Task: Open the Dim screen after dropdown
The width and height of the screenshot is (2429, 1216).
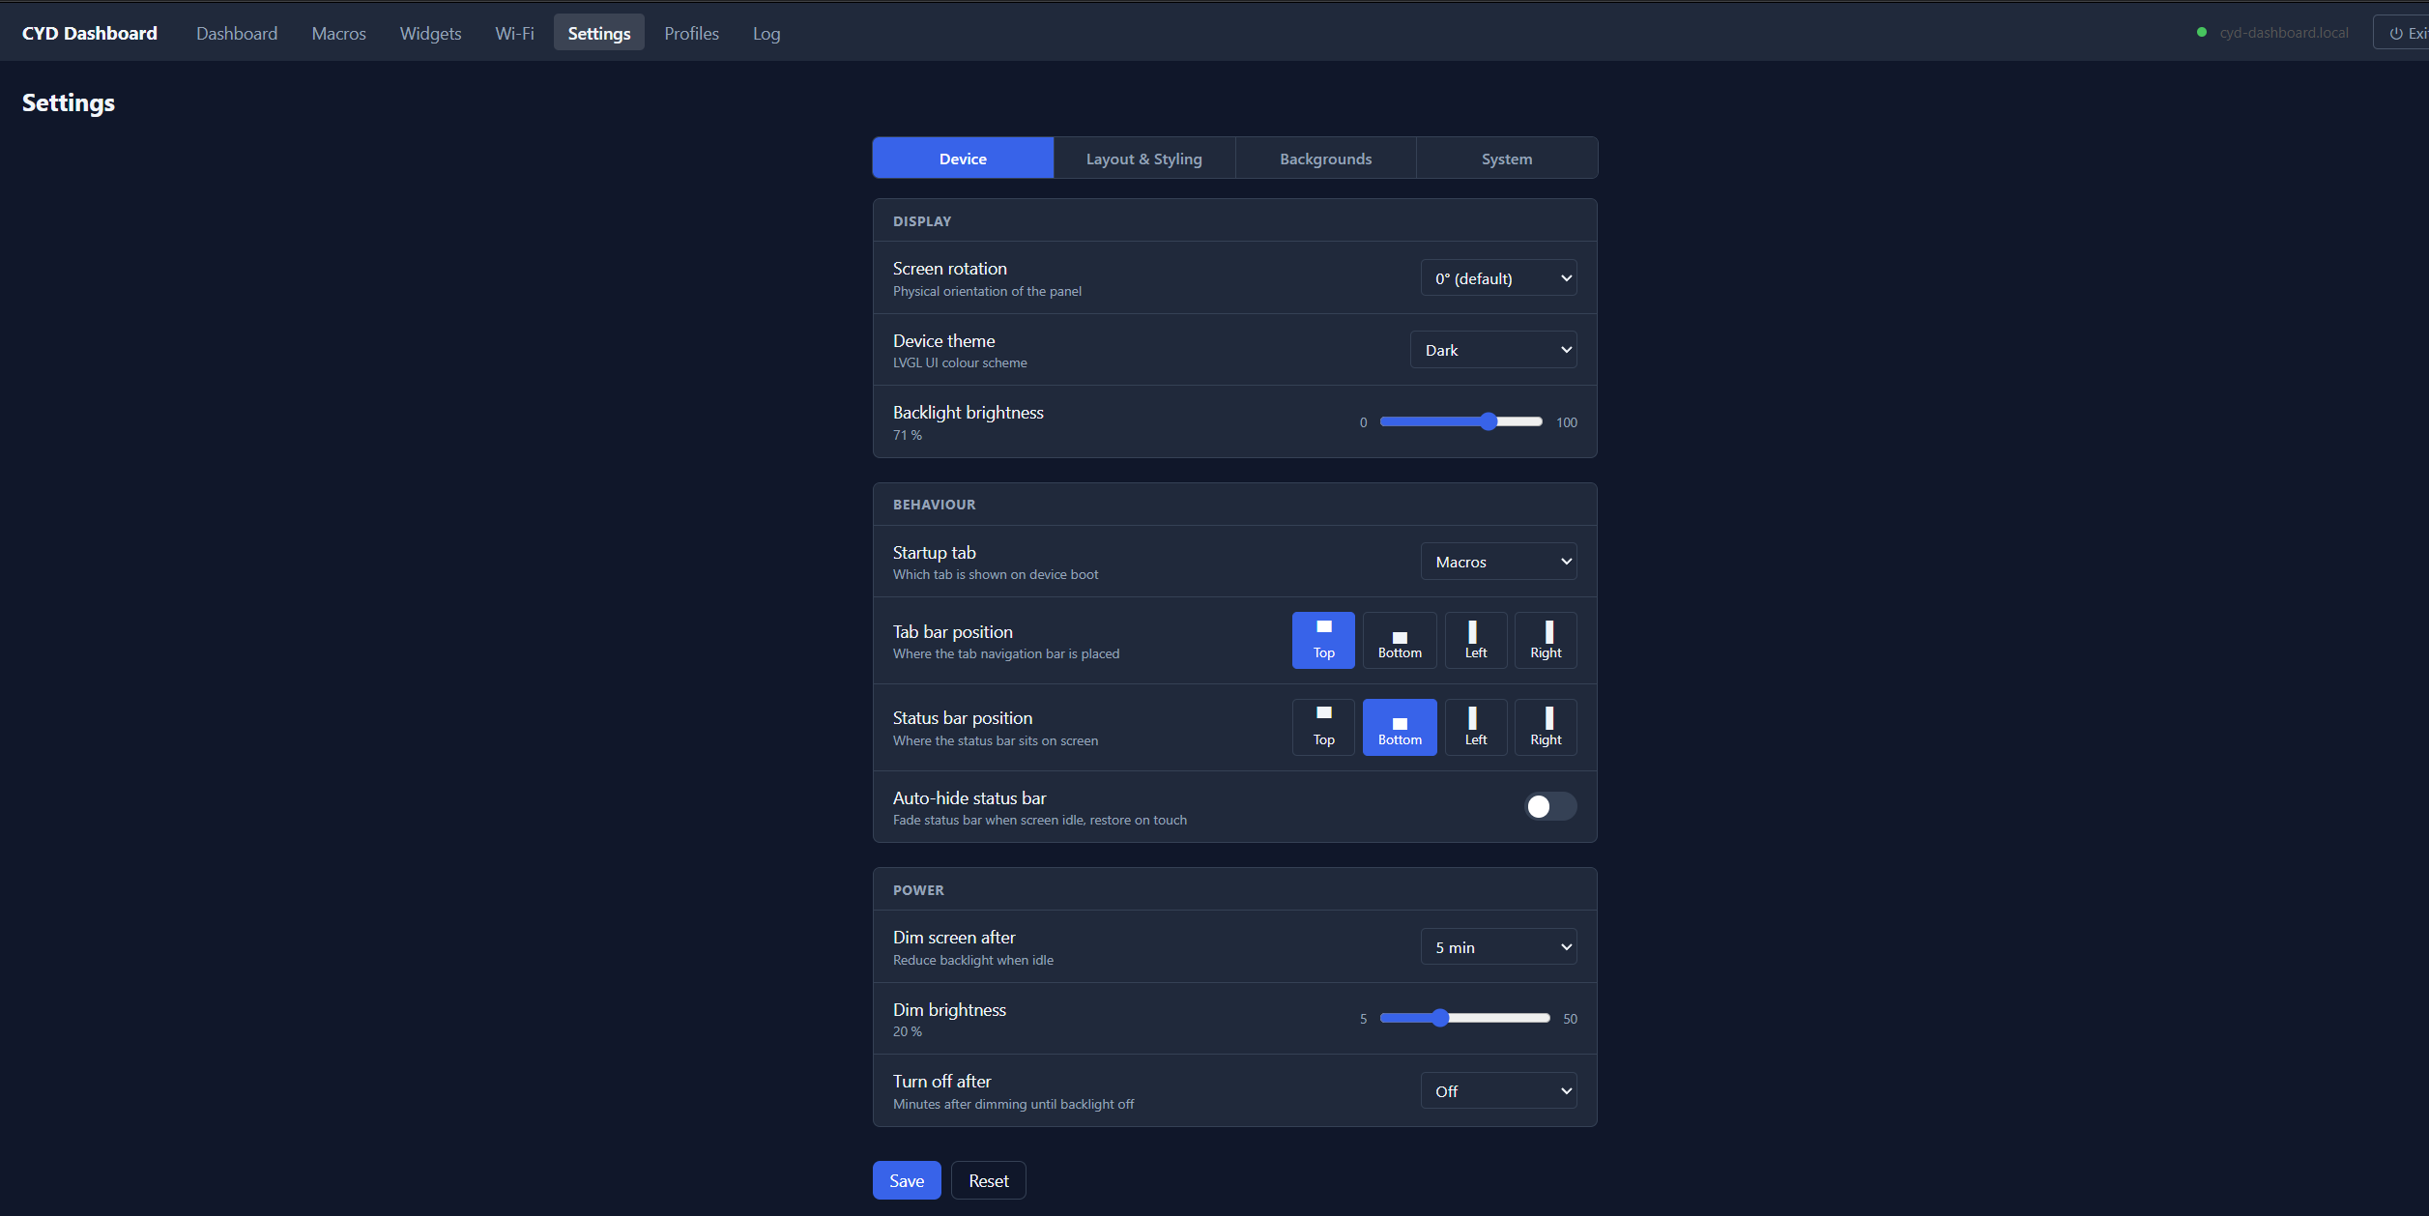Action: pos(1498,947)
